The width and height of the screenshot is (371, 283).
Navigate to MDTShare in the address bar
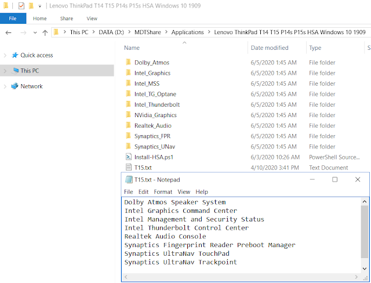click(148, 32)
